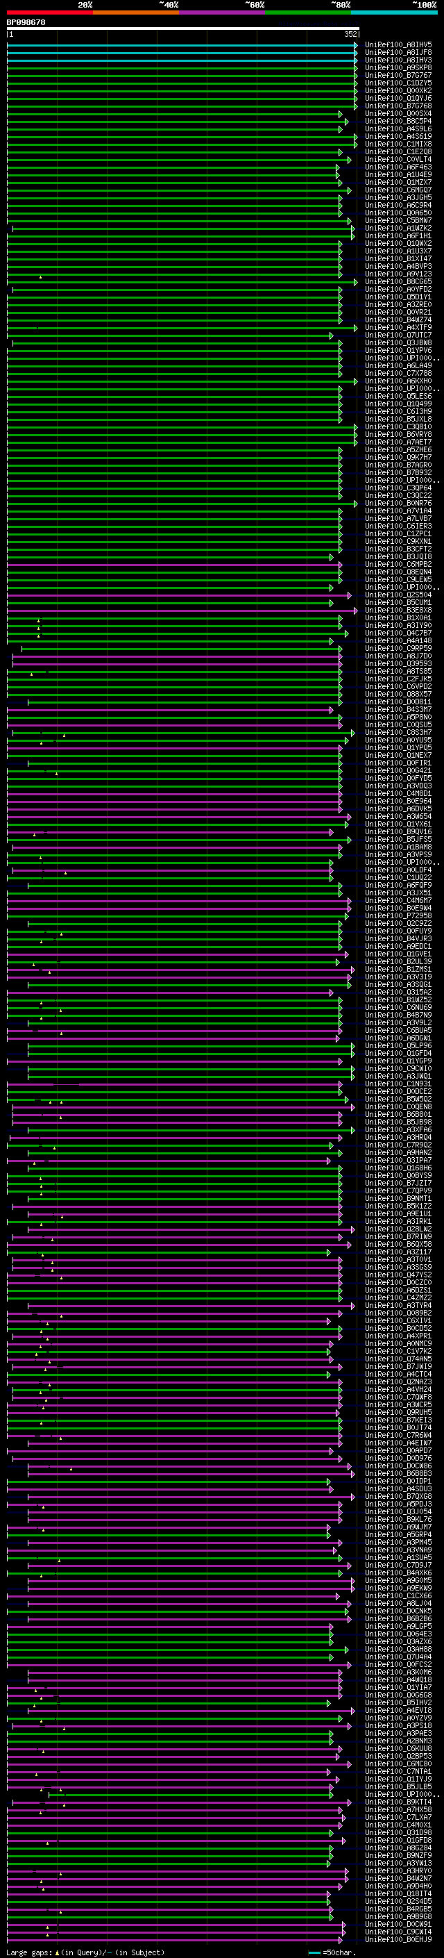Open hit UniRef100_A8IJF8
Screen dimensions: 444x1958
tap(398, 53)
